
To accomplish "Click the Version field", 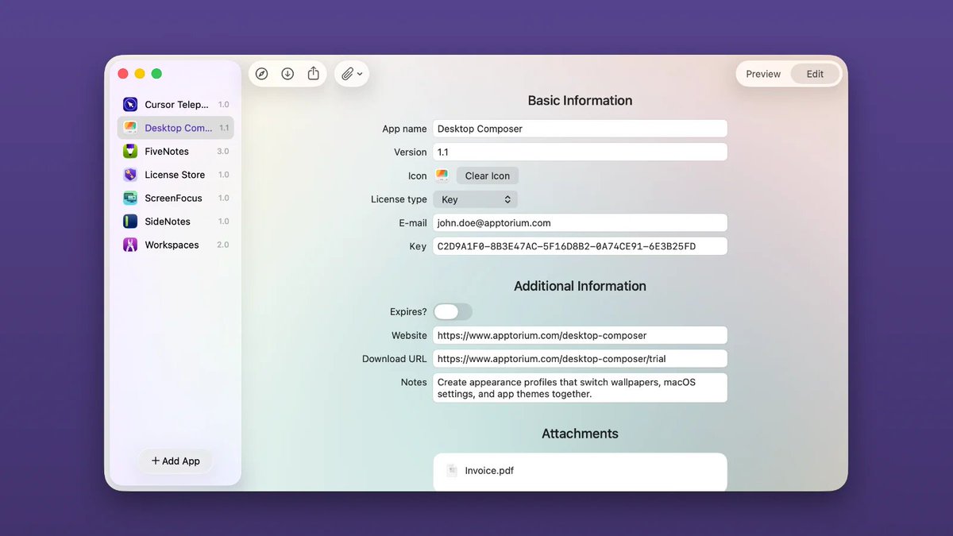I will click(x=580, y=152).
